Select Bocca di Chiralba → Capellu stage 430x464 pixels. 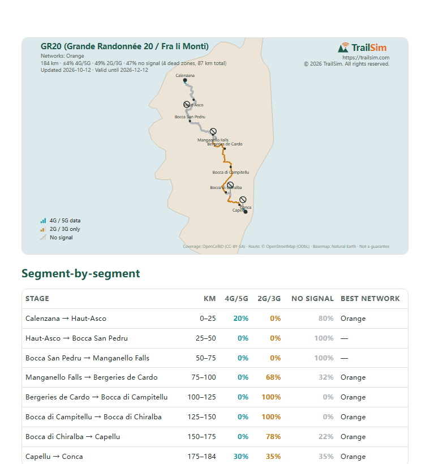(x=215, y=437)
